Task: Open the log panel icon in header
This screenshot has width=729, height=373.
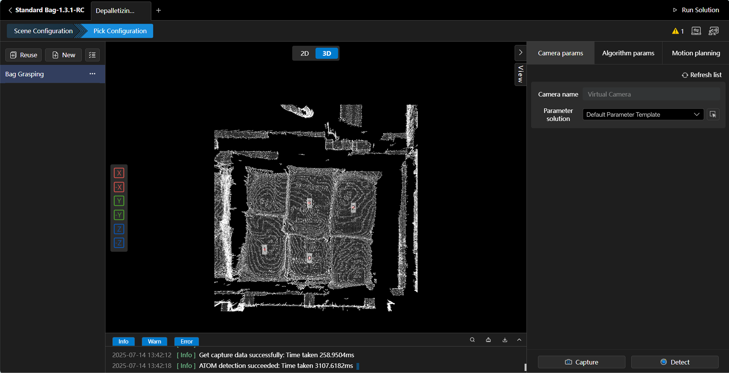Action: (696, 31)
